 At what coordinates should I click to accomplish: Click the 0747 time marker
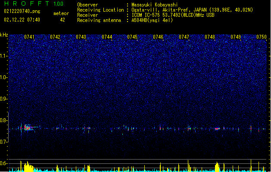pos(184,37)
